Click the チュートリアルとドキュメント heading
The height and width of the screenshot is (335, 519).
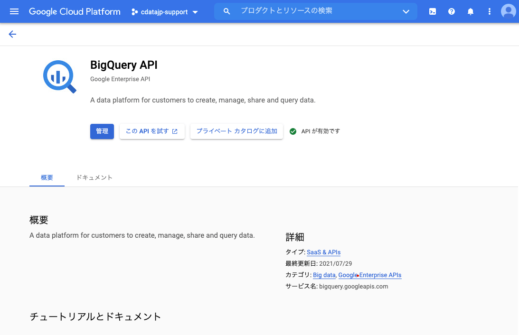(95, 316)
